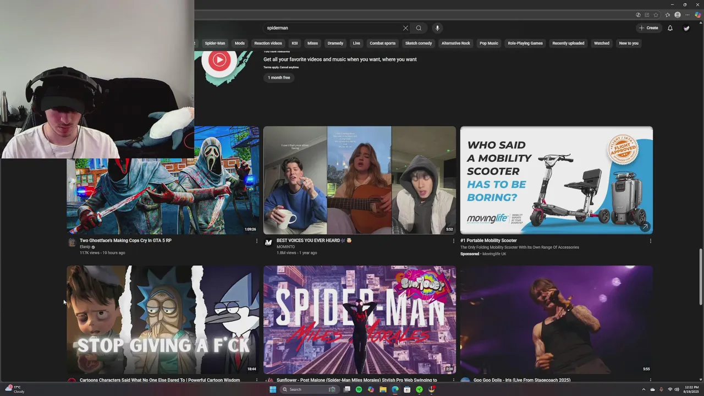Click the Movinglife UK advertiser link
This screenshot has height=396, width=704.
point(494,254)
